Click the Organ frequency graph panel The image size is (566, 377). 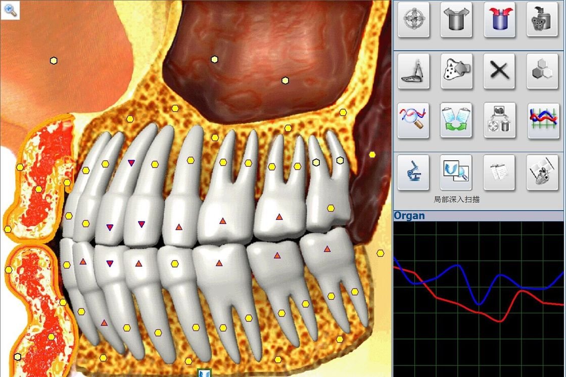(479, 298)
